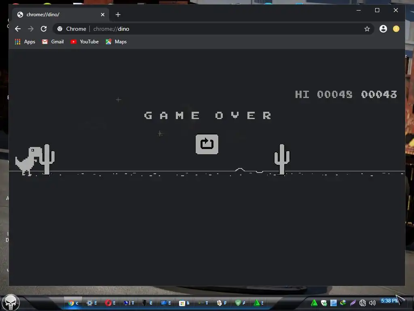Viewport: 414px width, 311px height.
Task: Go back using the back arrow
Action: click(18, 29)
